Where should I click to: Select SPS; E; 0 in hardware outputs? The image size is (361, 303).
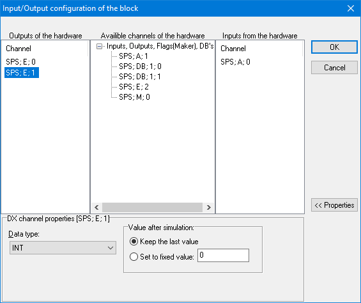pos(20,62)
